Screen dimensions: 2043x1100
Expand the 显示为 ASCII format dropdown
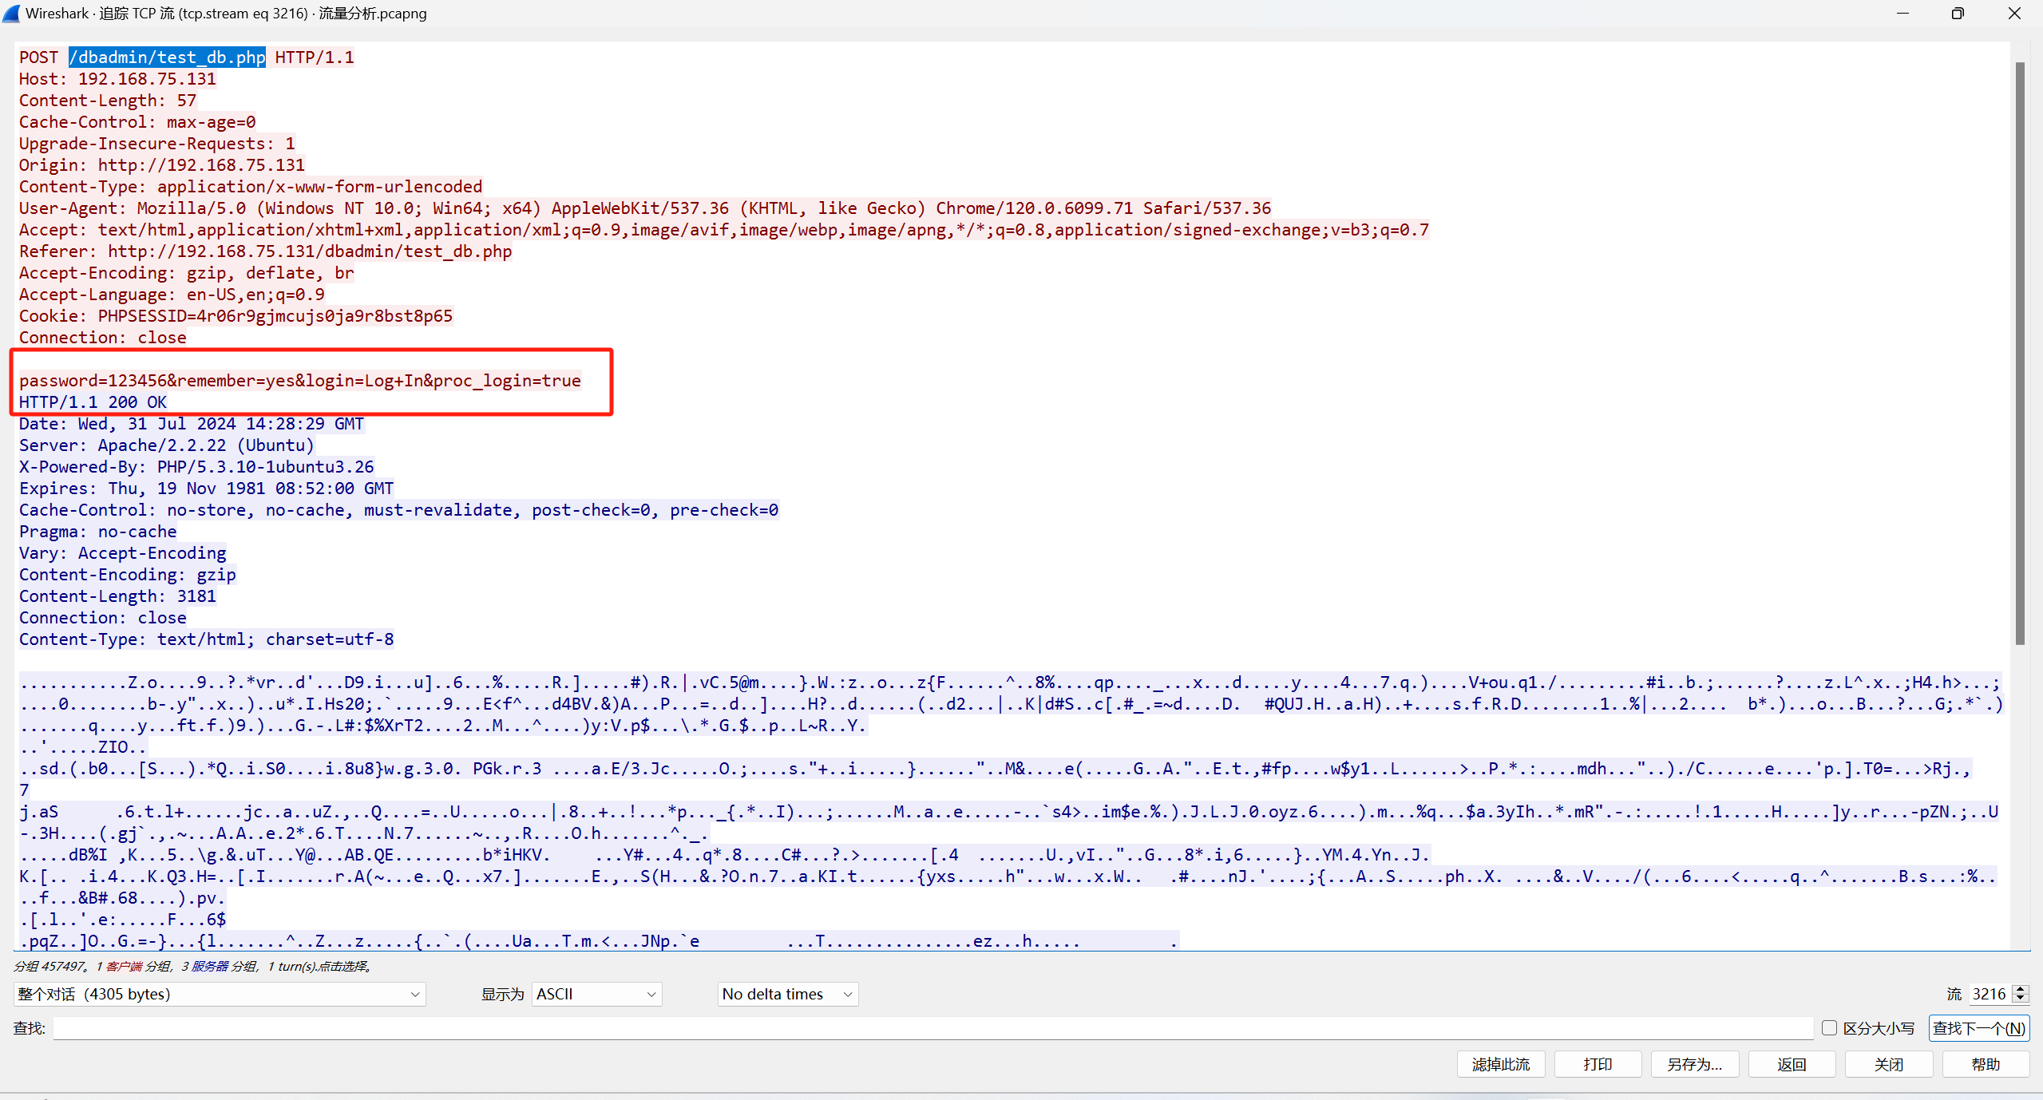(596, 994)
